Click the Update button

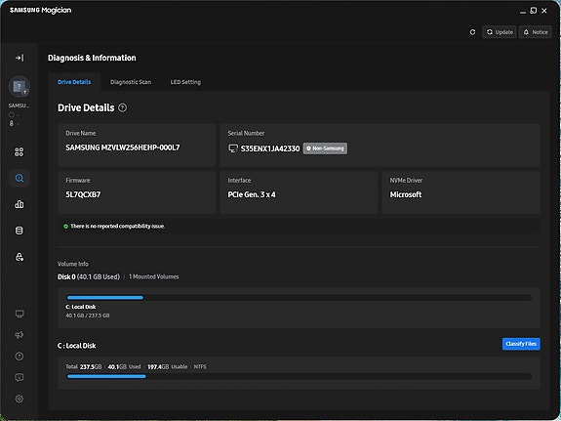pyautogui.click(x=500, y=32)
